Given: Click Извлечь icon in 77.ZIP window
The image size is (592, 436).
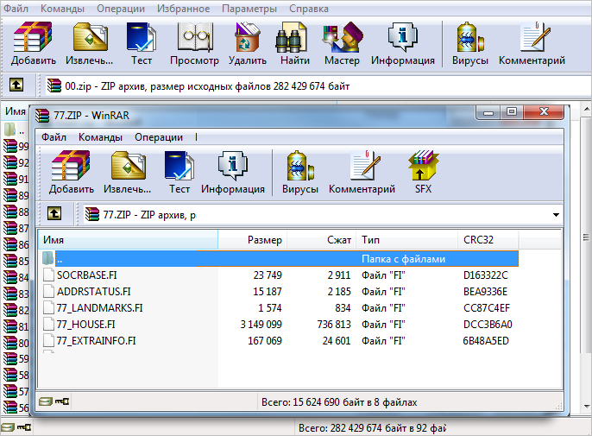Looking at the screenshot, I should (x=129, y=165).
